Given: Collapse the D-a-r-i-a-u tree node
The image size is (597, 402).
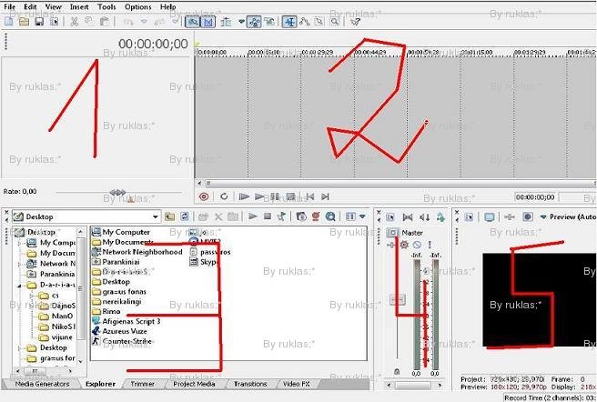Looking at the screenshot, I should pyautogui.click(x=20, y=286).
